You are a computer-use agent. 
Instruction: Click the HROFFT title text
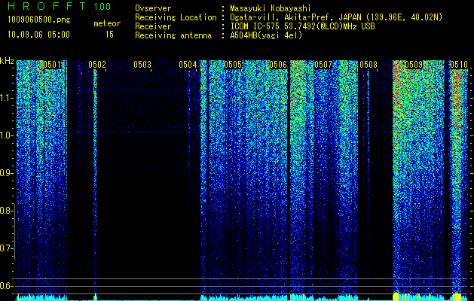tap(47, 6)
